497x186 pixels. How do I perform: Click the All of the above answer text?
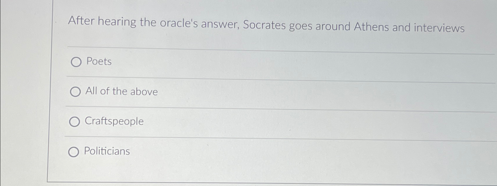[121, 92]
